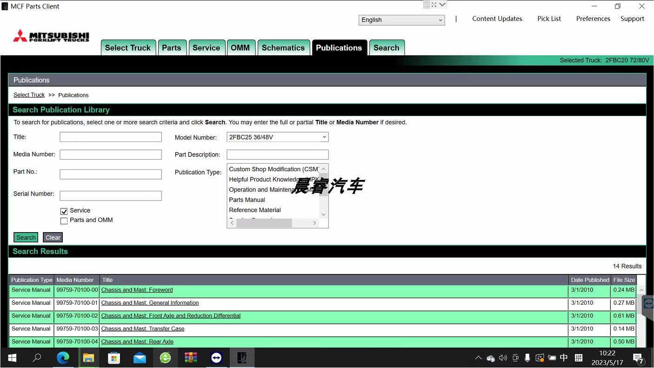Image resolution: width=654 pixels, height=368 pixels.
Task: Switch to the OMM tab
Action: (x=240, y=48)
